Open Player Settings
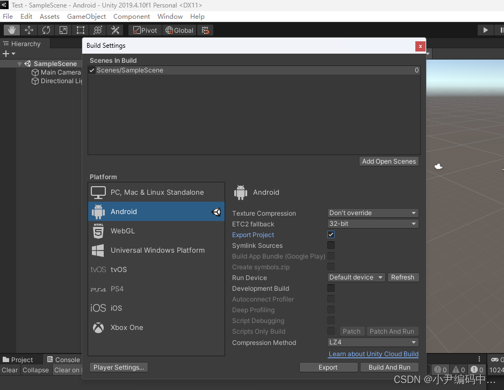This screenshot has width=504, height=390. [119, 367]
